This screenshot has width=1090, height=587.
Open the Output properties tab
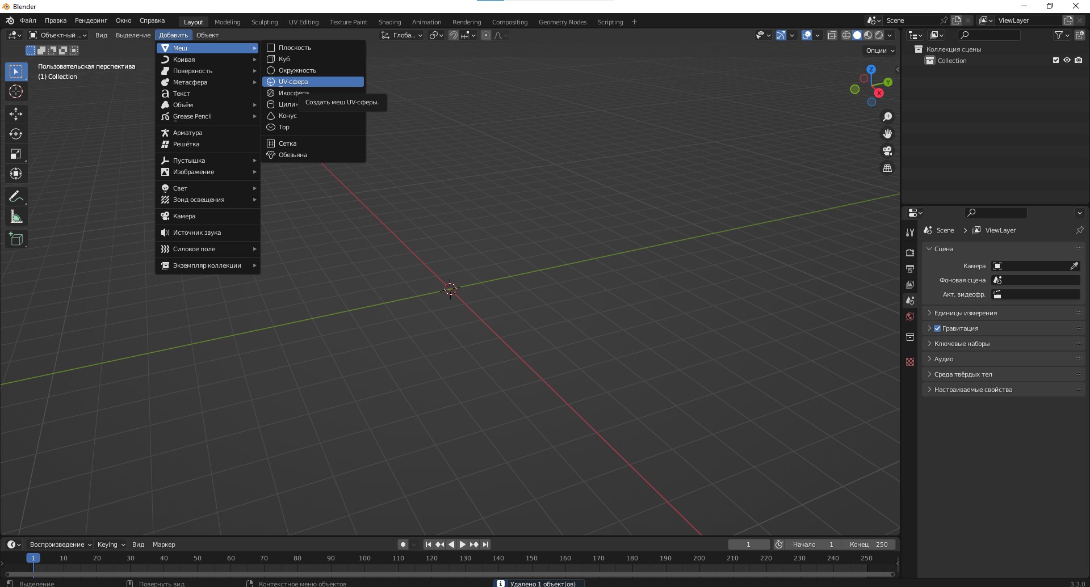[910, 269]
